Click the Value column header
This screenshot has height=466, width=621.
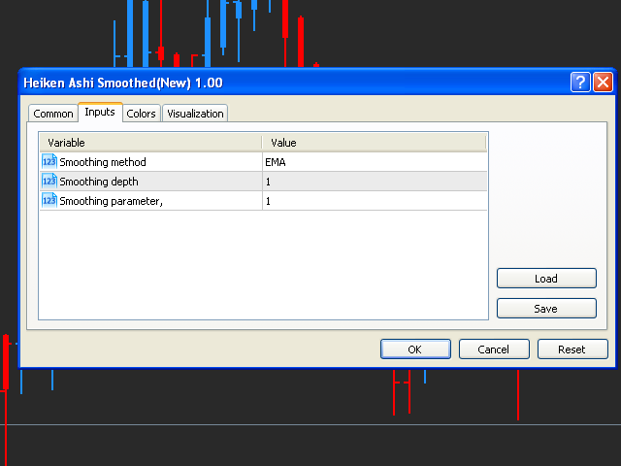pyautogui.click(x=374, y=143)
